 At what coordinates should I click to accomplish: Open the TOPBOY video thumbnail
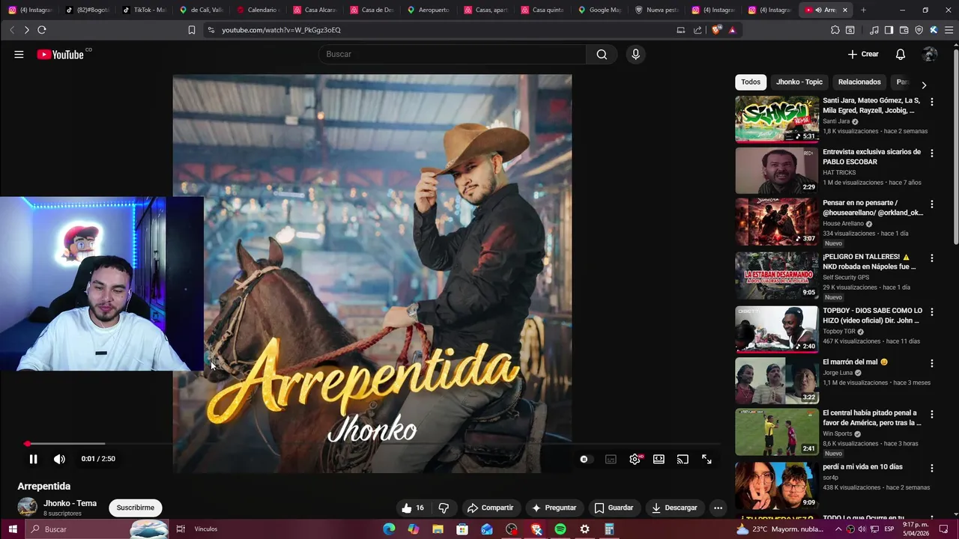click(777, 329)
